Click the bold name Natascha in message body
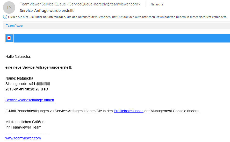230x142 pixels. (x=25, y=78)
